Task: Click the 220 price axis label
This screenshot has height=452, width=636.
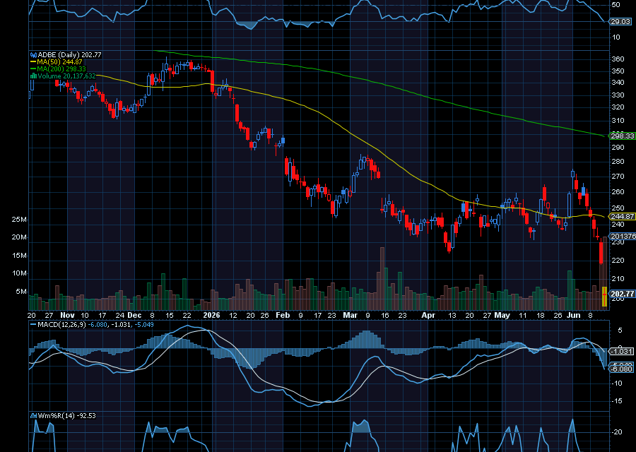Action: (x=618, y=261)
